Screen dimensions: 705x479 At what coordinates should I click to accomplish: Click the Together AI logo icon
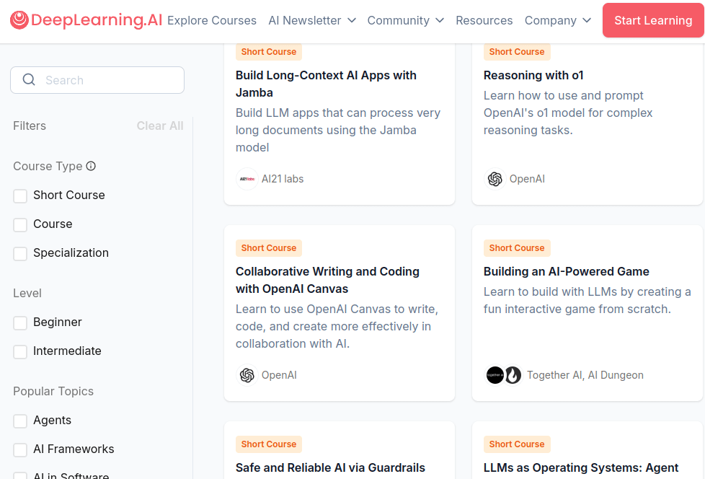click(495, 375)
